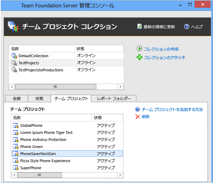
Task: Click the PhoneSaverNextGen project icon
Action: tap(16, 154)
